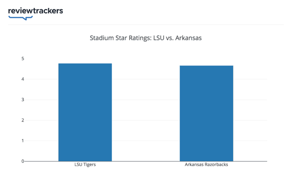Click the gridline at 3 between the bars
The image size is (292, 182).
click(x=146, y=100)
